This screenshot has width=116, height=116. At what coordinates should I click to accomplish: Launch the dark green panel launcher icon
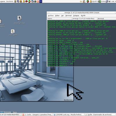pos(35,1)
